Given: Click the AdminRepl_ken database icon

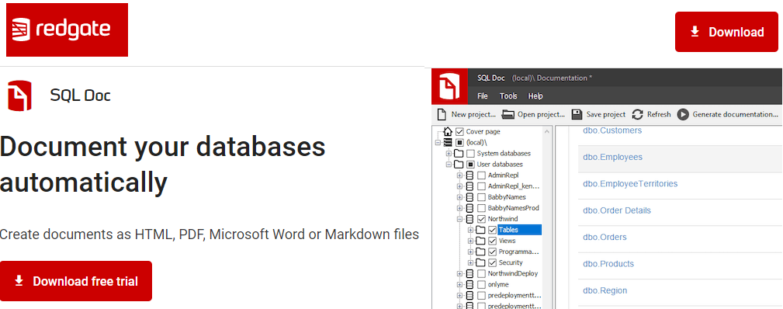Looking at the screenshot, I should coord(469,186).
